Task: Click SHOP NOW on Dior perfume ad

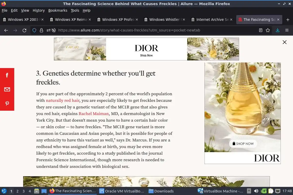Action: pyautogui.click(x=243, y=144)
